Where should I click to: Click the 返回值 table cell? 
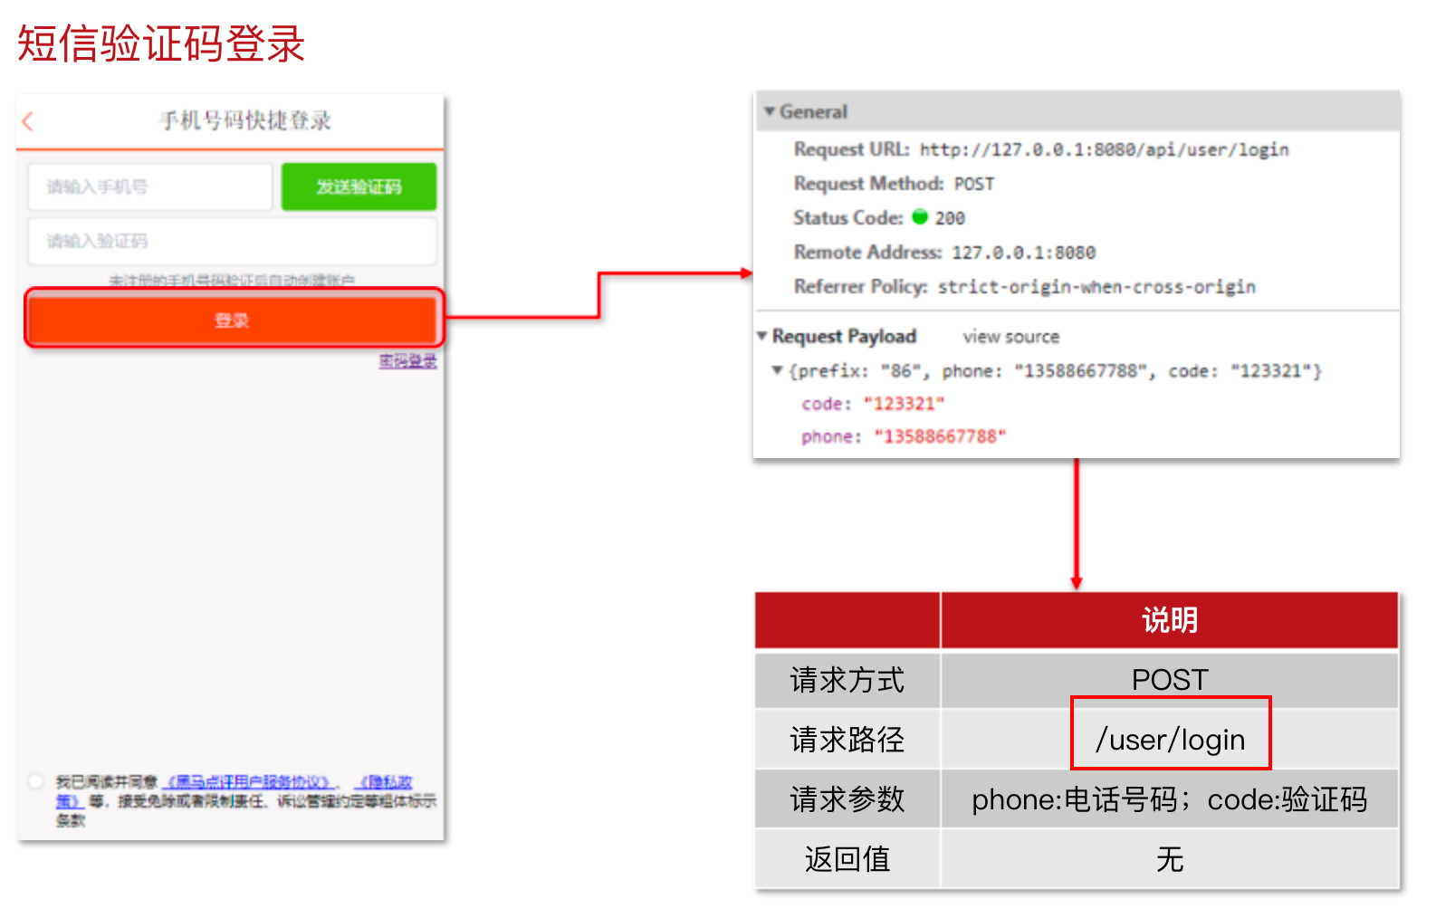847,859
